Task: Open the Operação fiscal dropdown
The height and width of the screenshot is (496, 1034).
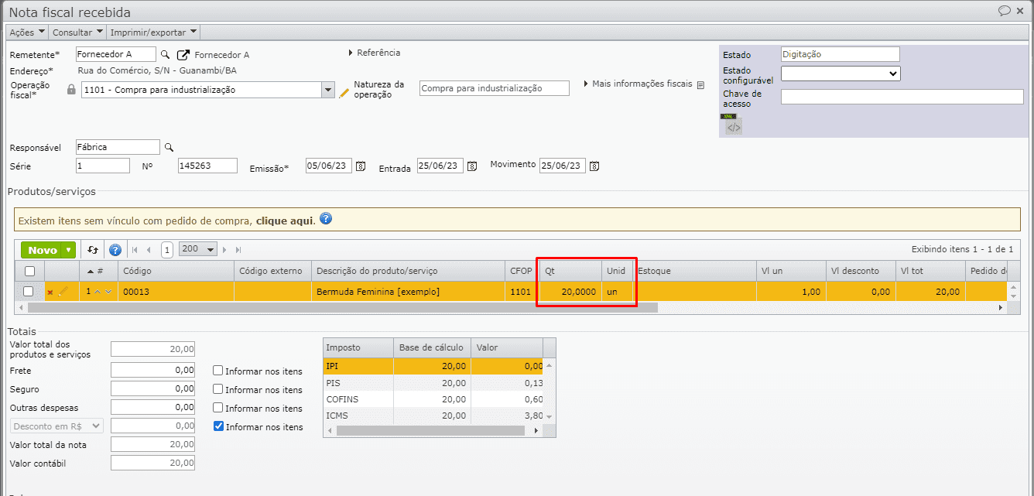Action: coord(327,90)
